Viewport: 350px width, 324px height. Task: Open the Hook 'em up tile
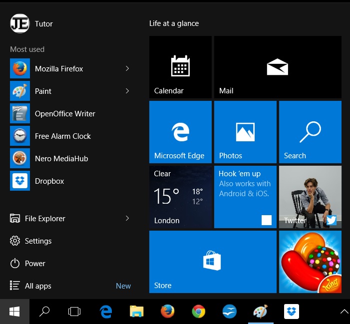click(x=245, y=197)
